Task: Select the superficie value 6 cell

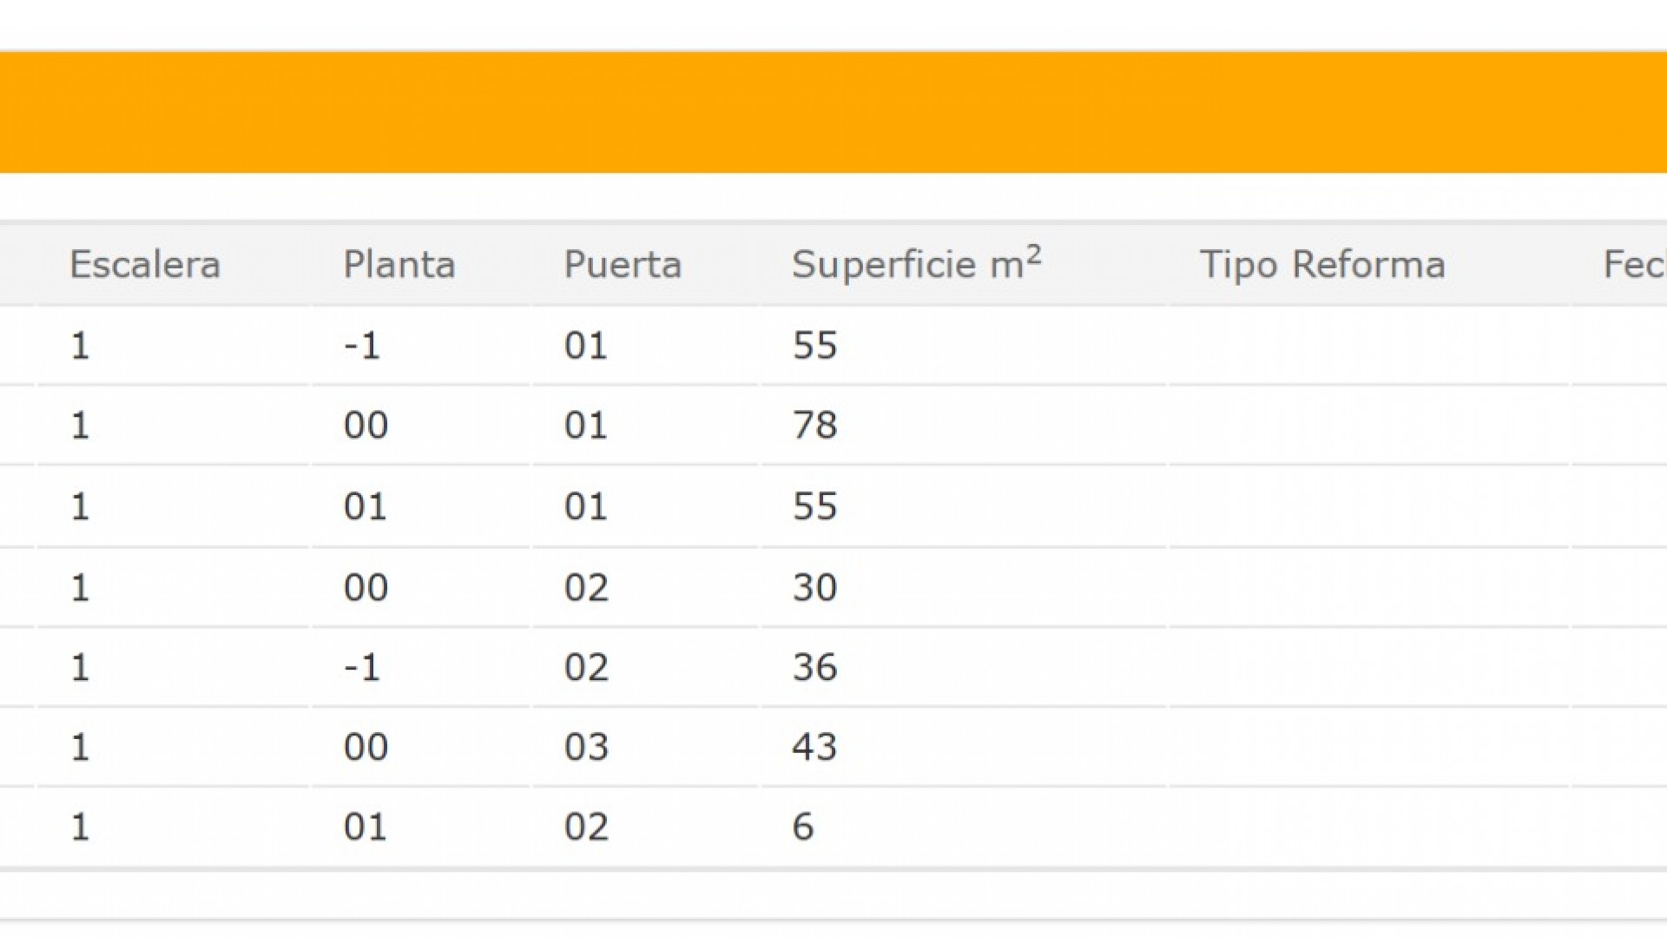Action: point(803,827)
